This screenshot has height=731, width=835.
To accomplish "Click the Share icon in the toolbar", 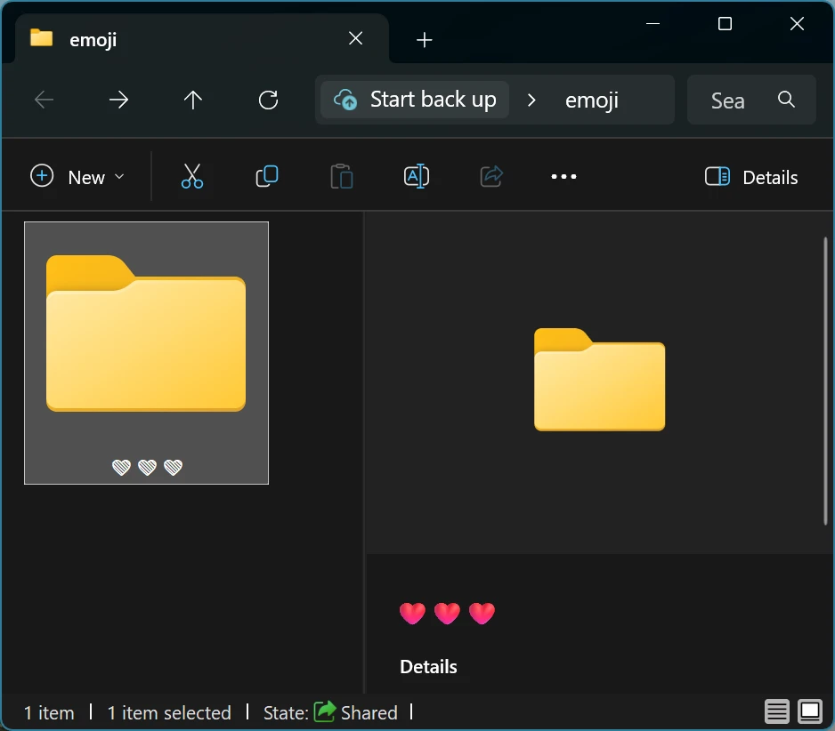I will (x=490, y=176).
